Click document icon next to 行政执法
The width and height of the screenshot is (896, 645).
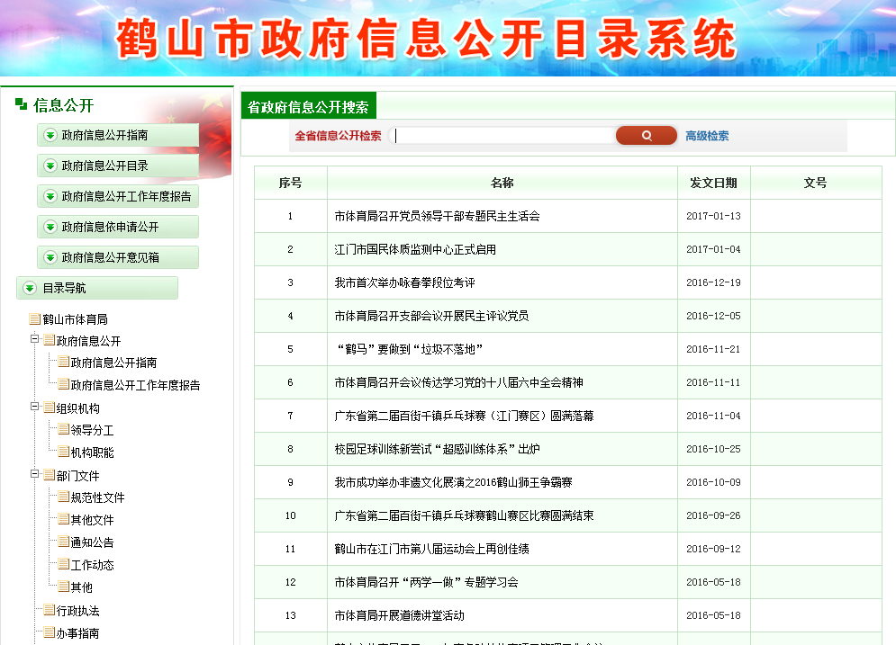[49, 611]
